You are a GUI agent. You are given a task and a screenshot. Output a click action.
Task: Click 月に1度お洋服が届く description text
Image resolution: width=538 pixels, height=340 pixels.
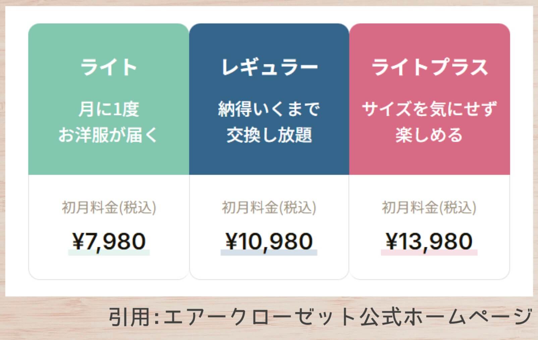point(107,121)
